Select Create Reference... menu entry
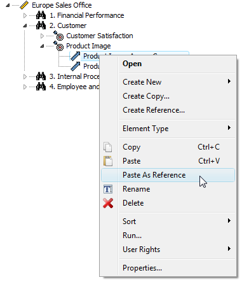Image resolution: width=249 pixels, height=289 pixels. click(168, 110)
